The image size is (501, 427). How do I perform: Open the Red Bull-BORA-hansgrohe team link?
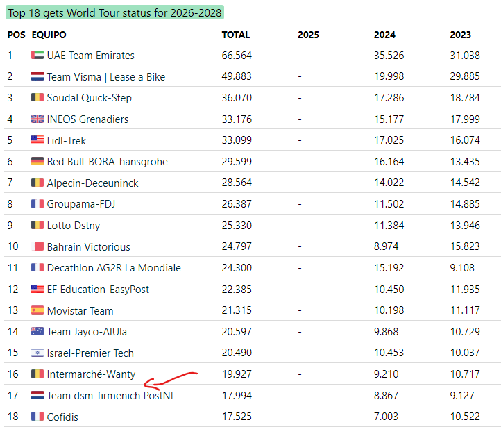click(108, 162)
